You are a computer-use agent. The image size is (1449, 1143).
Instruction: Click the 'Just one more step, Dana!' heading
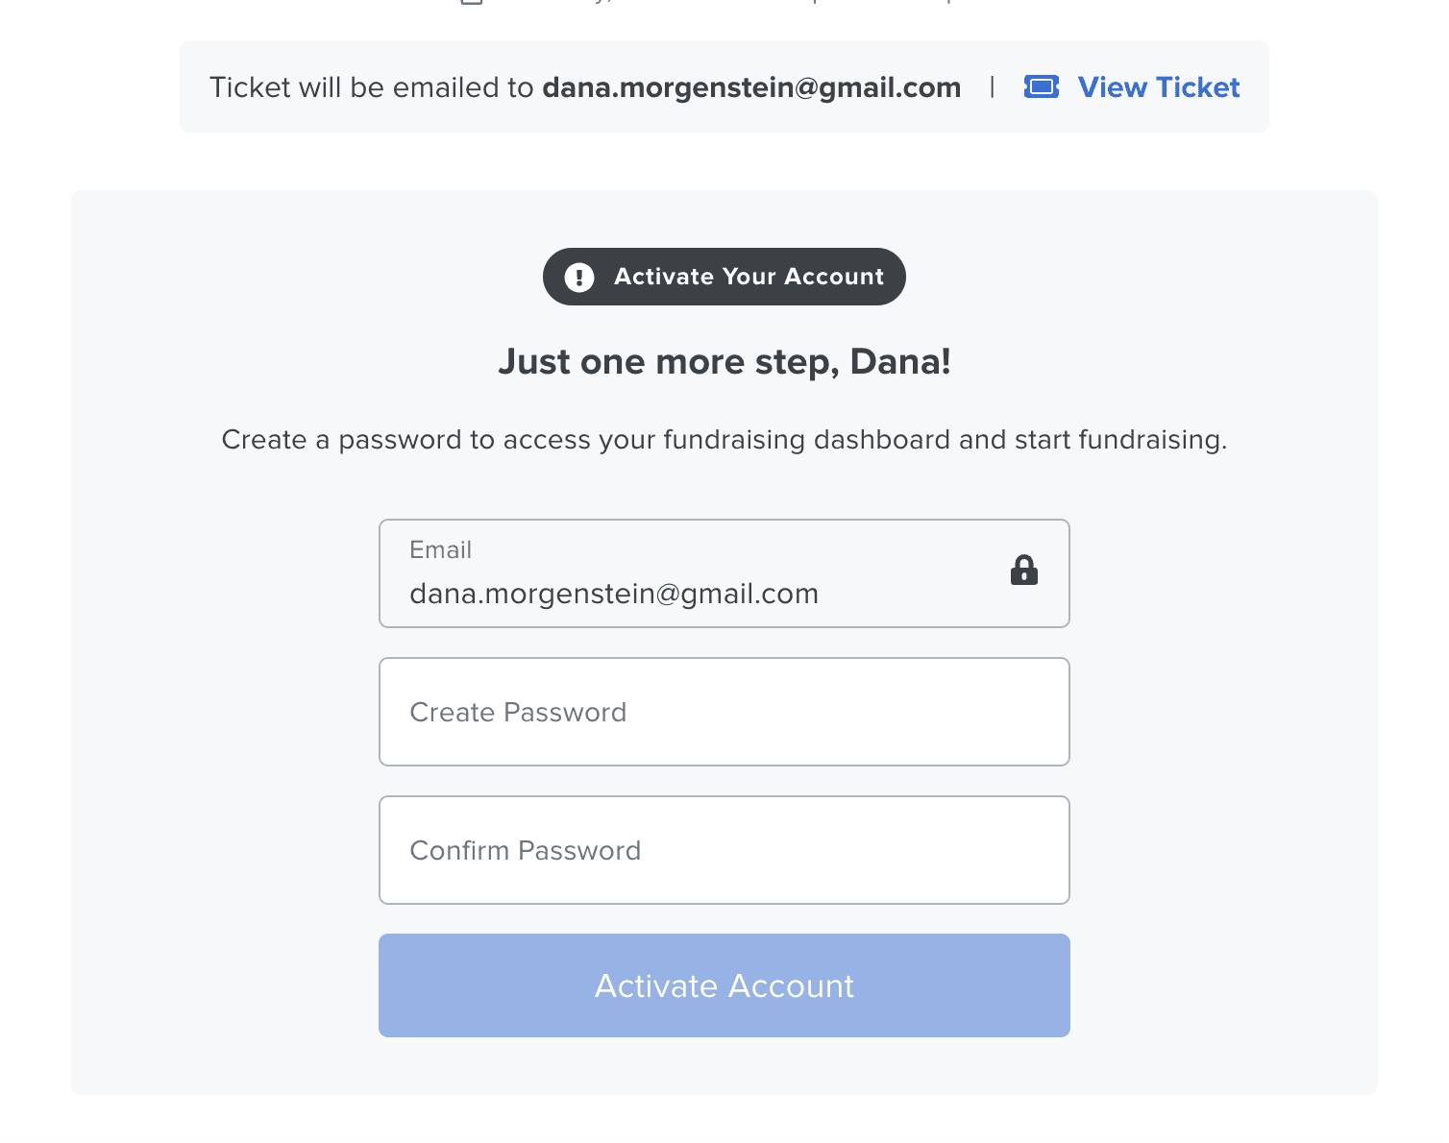coord(724,362)
